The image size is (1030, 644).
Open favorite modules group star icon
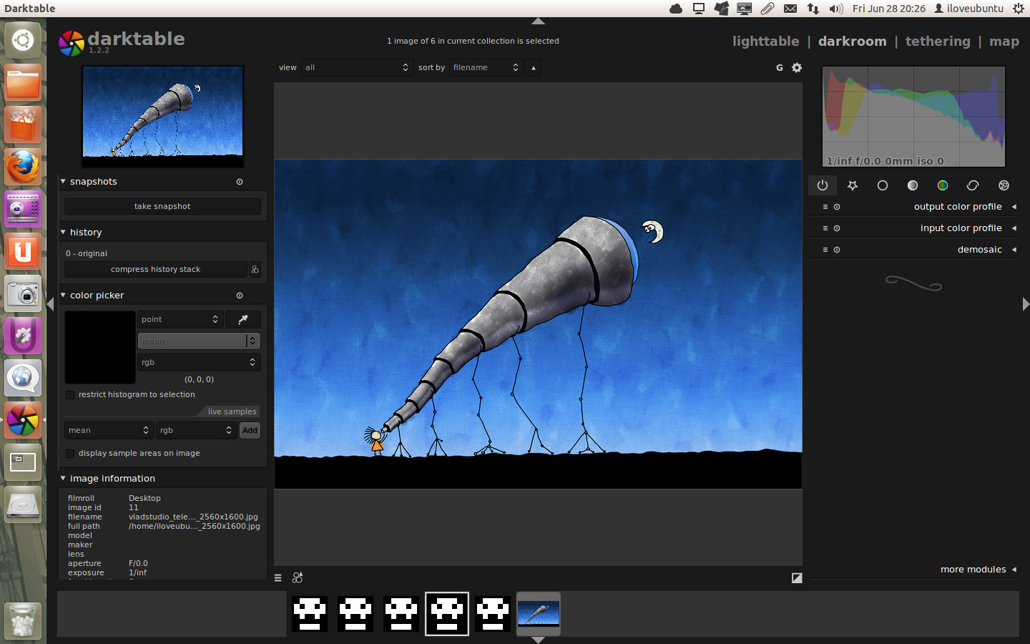[x=853, y=185]
